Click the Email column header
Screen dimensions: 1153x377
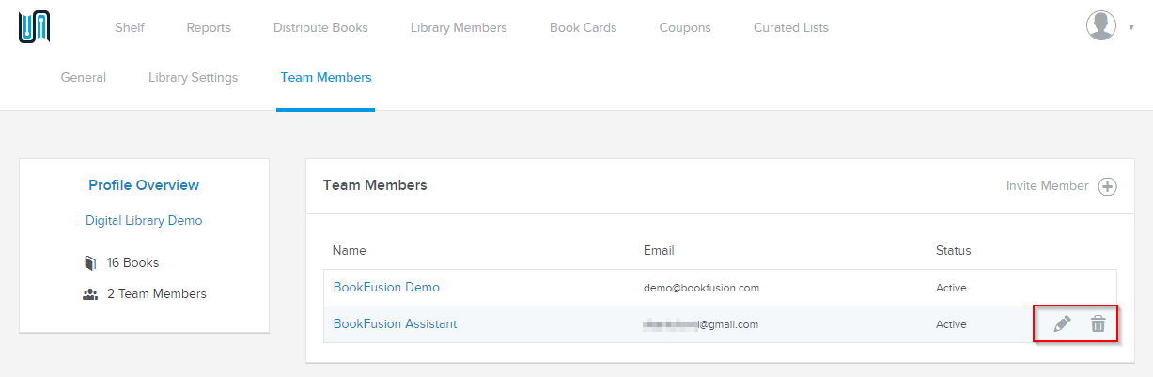pos(659,250)
